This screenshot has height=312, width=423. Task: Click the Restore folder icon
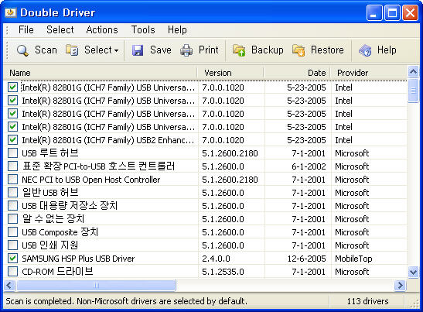[298, 50]
